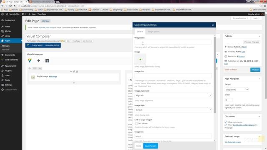Open the Image alignment dropdown
The width and height of the screenshot is (267, 150).
173,95
